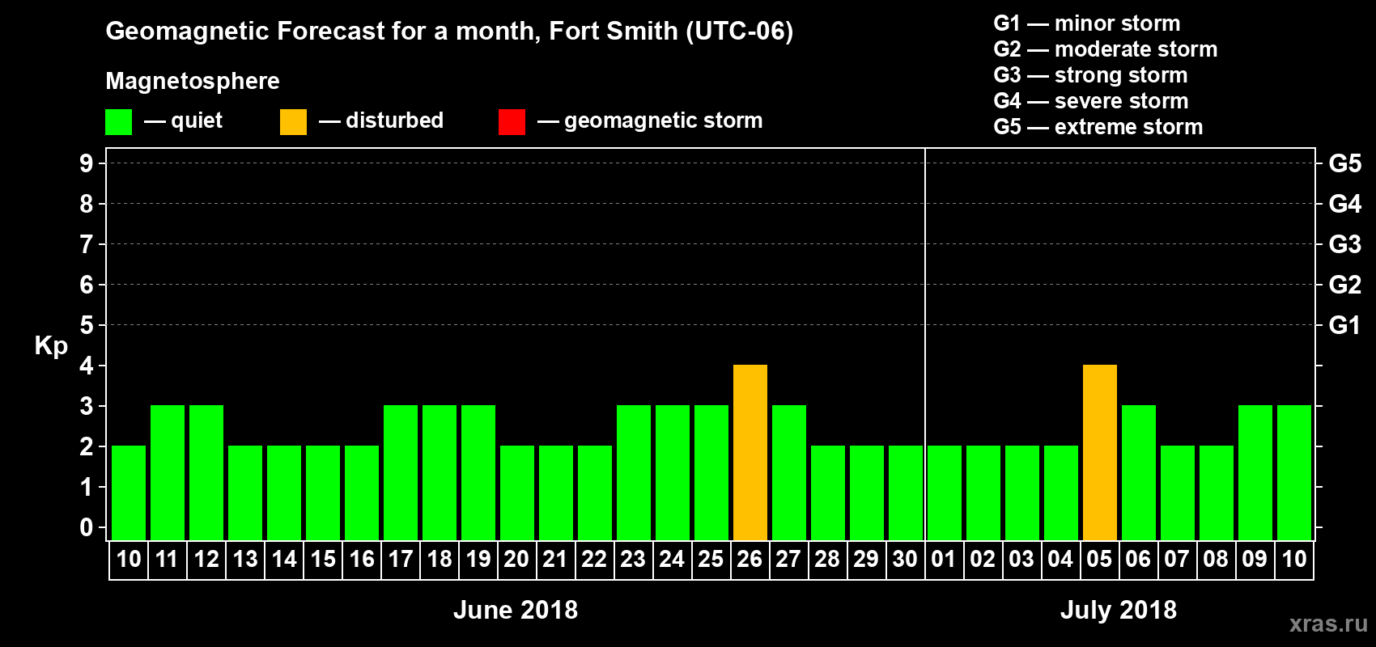Viewport: 1376px width, 647px height.
Task: Click the G3 label on the right axis
Action: coord(1345,244)
